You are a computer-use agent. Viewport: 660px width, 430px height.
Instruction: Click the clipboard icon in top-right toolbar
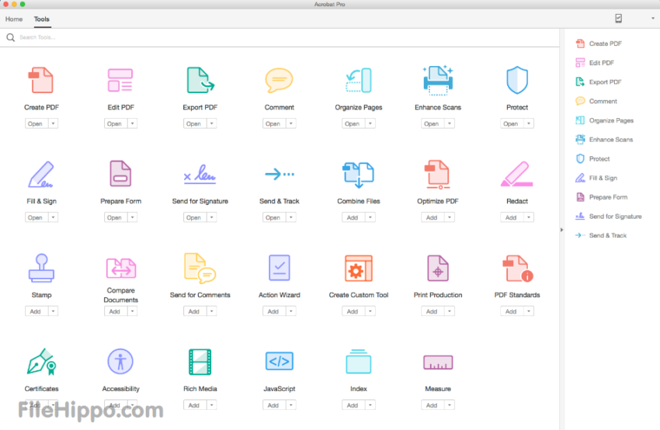click(x=618, y=18)
